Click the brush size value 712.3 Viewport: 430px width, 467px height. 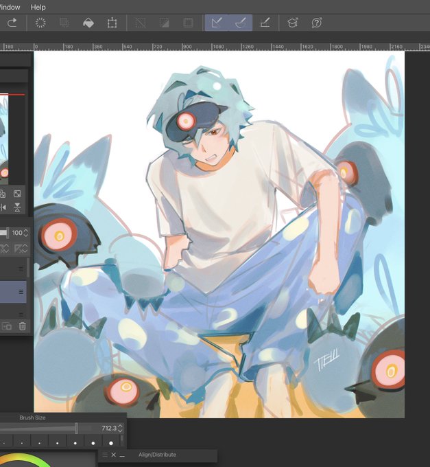[109, 429]
